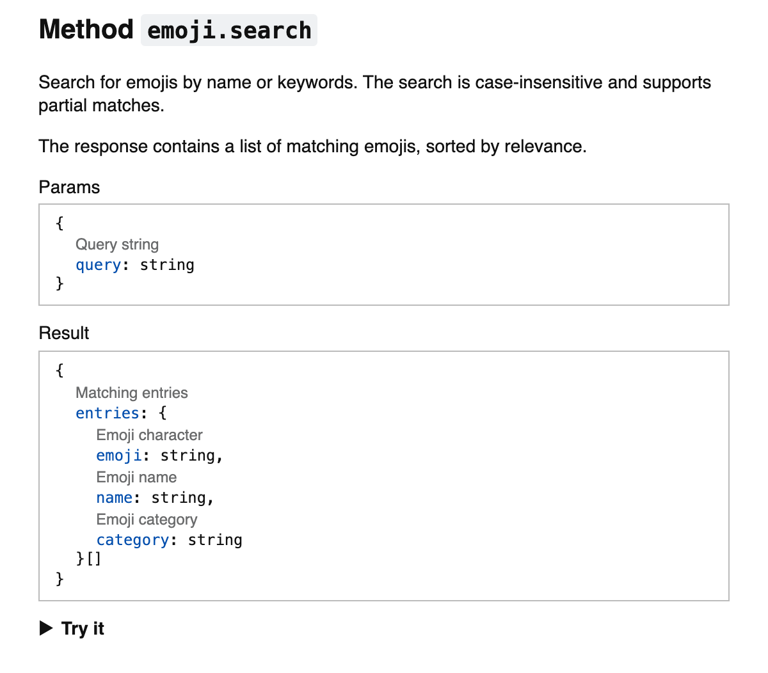Click the Emoji character description text
Viewport: 768px width, 673px height.
pos(149,435)
